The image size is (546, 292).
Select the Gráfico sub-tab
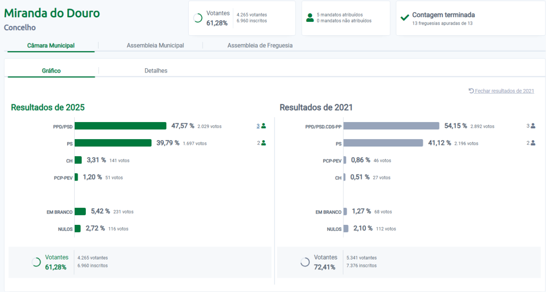[x=51, y=71]
